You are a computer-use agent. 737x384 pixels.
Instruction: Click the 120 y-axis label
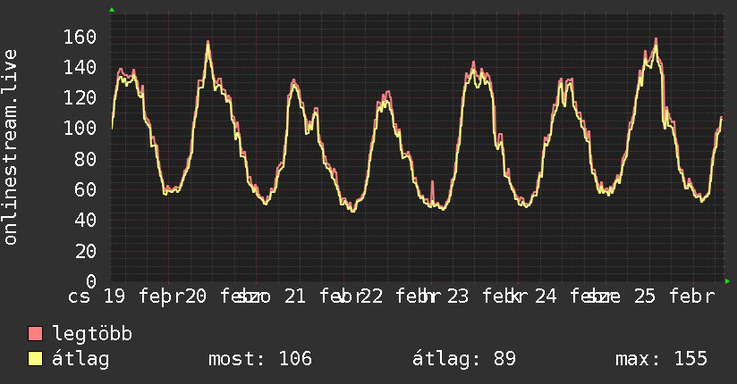[x=80, y=98]
